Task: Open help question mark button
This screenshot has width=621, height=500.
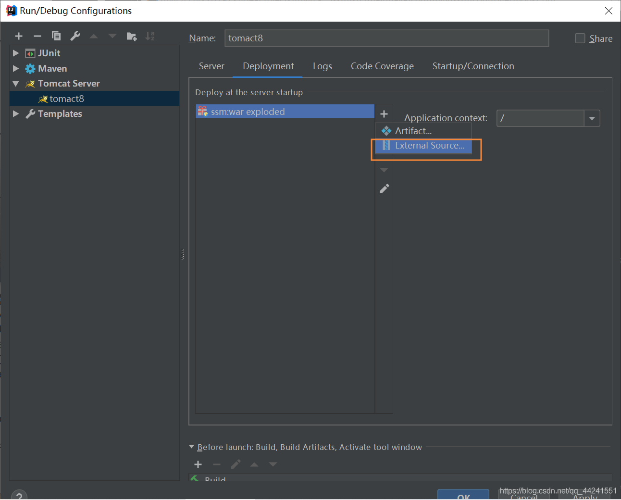Action: [19, 496]
